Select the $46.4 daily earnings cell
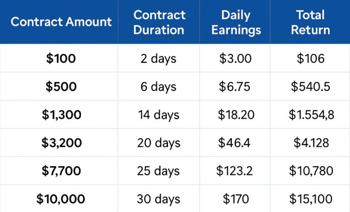 coord(235,143)
